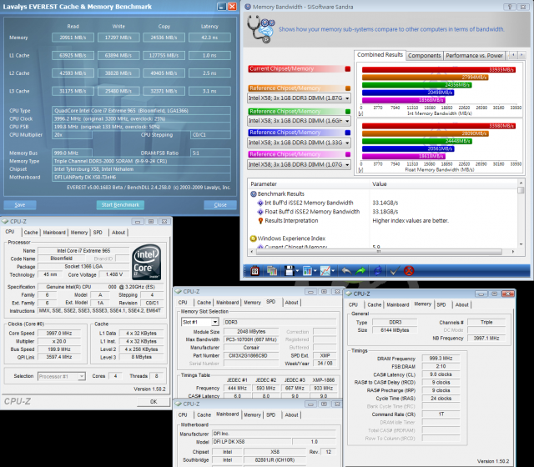534x467 pixels.
Task: Toggle the [y] marker under Float Memory Bandwidth chart
Action: 361,170
